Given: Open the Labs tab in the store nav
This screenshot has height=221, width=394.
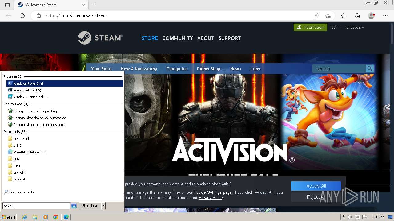Looking at the screenshot, I should tap(255, 69).
